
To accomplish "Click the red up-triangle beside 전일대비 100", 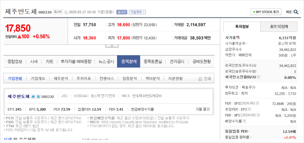I will 20,36.
